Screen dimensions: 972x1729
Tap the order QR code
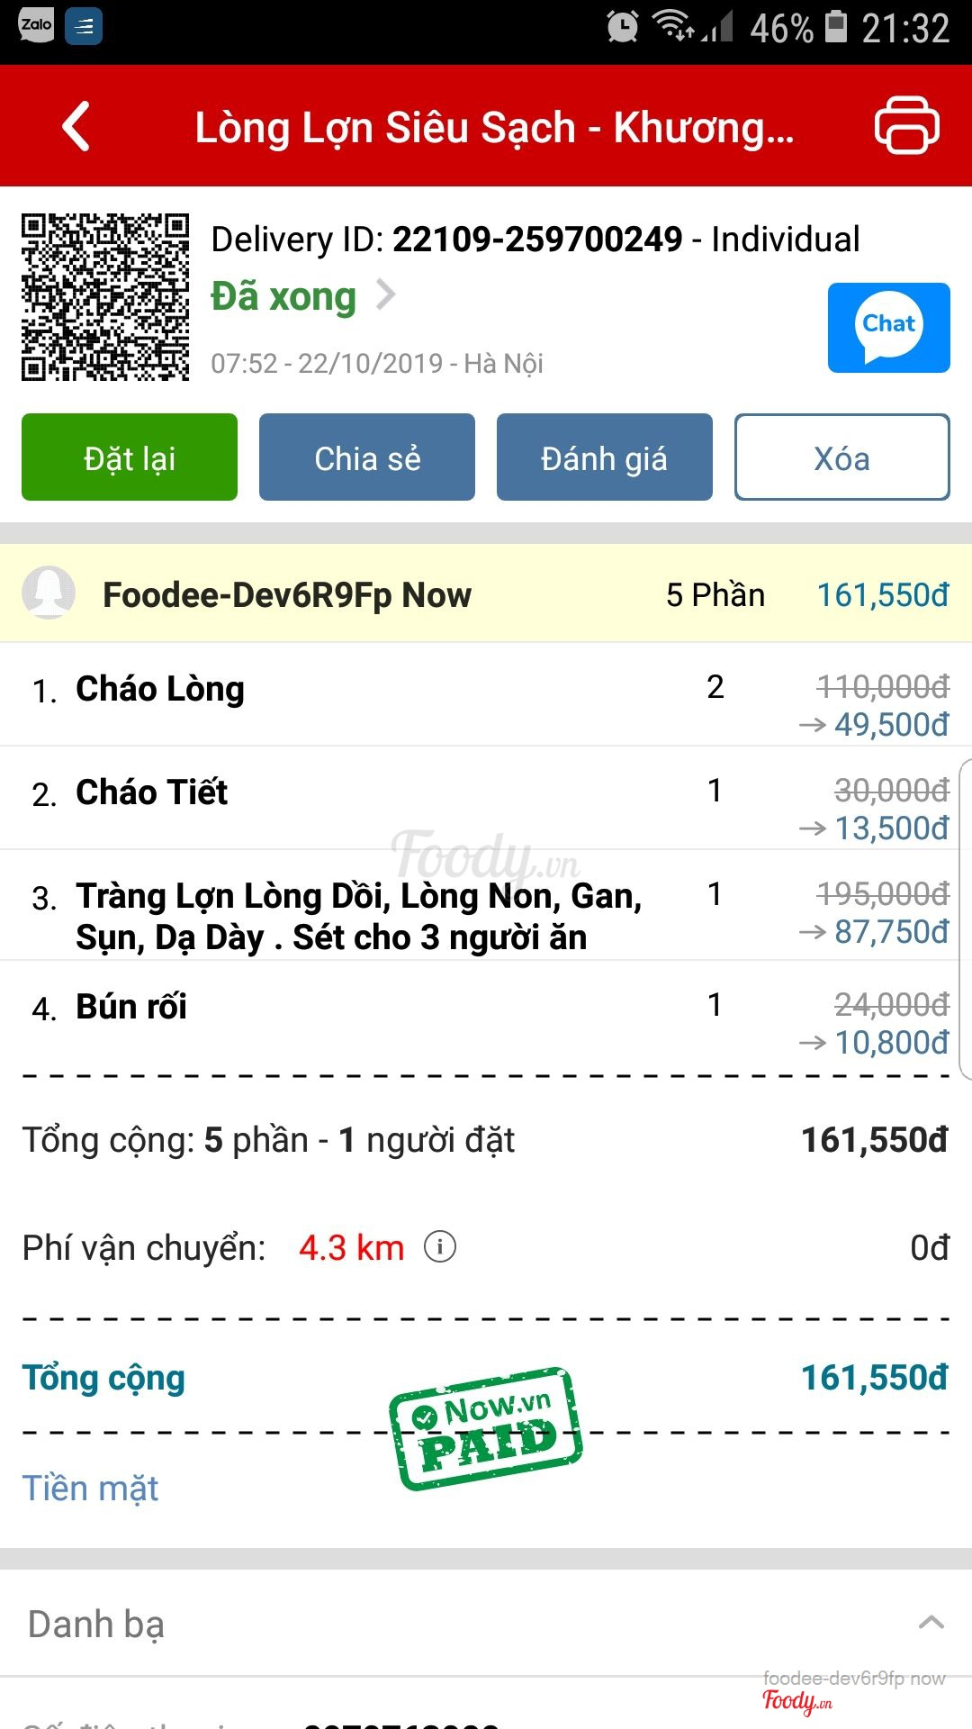105,297
